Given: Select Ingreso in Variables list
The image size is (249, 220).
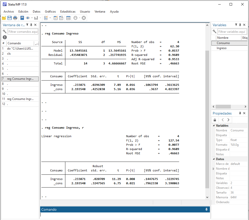Looking at the screenshot, I should click(x=229, y=48).
